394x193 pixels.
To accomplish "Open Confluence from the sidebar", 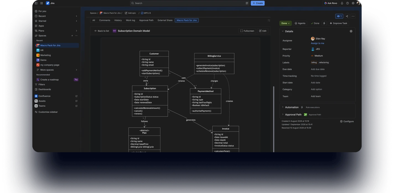I will [x=56, y=96].
